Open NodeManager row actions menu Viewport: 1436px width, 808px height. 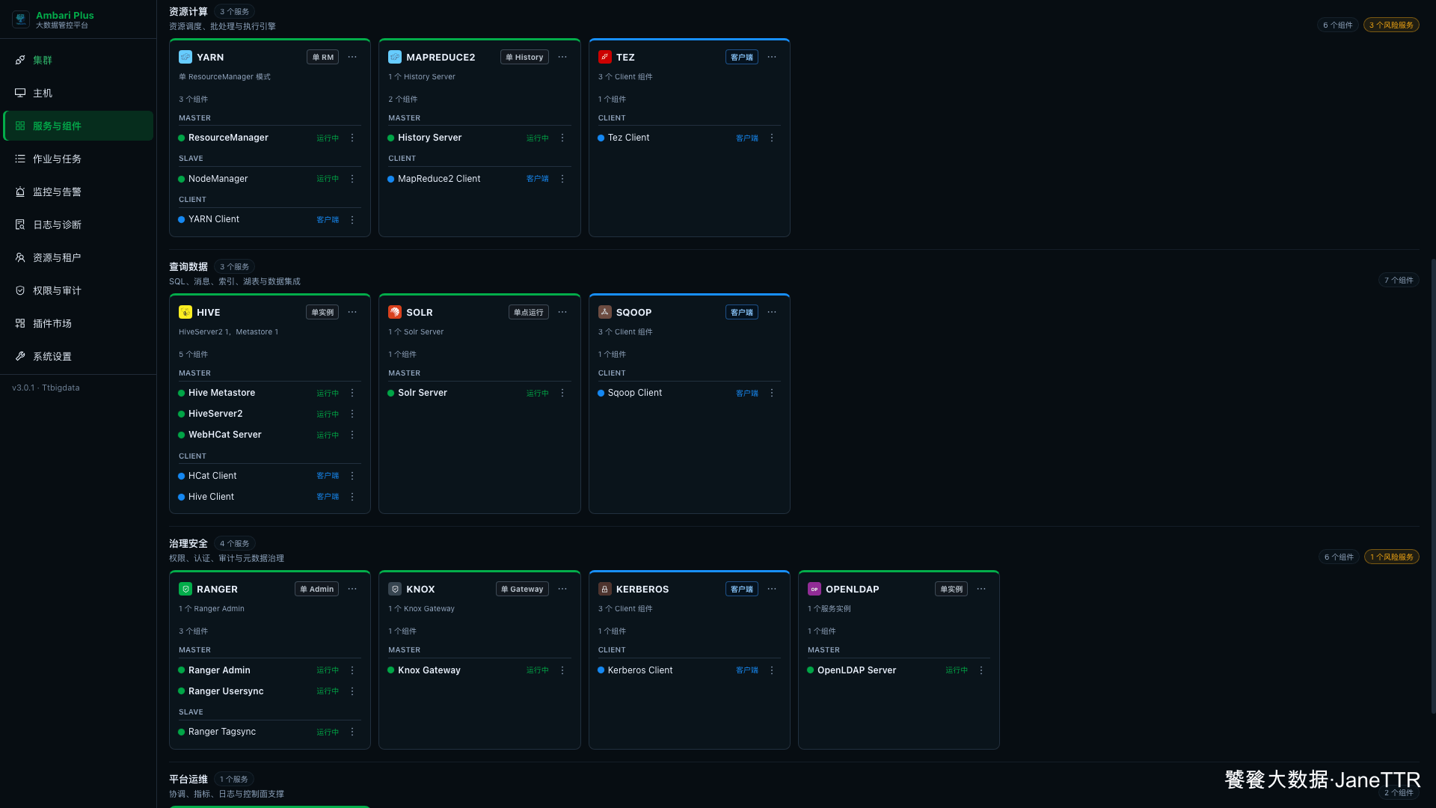click(352, 179)
